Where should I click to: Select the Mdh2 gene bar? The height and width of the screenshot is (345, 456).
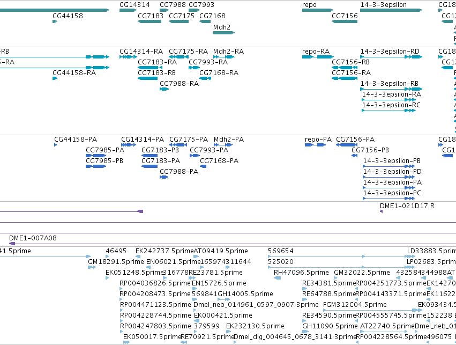click(x=224, y=33)
